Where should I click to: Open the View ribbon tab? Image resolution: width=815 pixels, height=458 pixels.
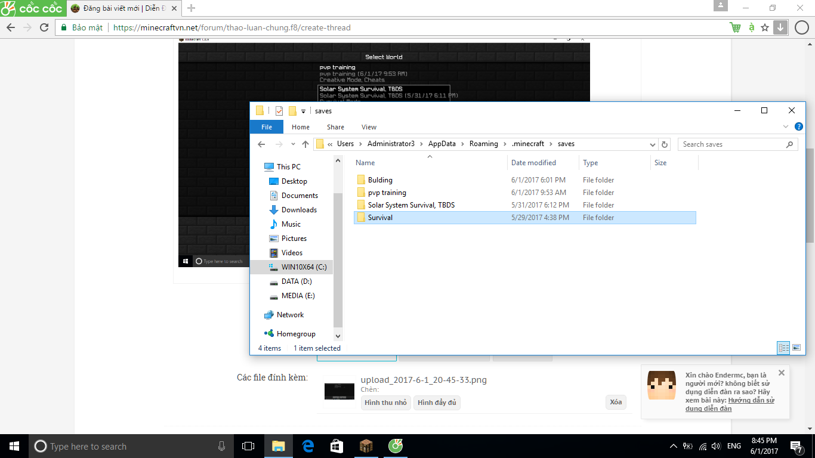(369, 127)
